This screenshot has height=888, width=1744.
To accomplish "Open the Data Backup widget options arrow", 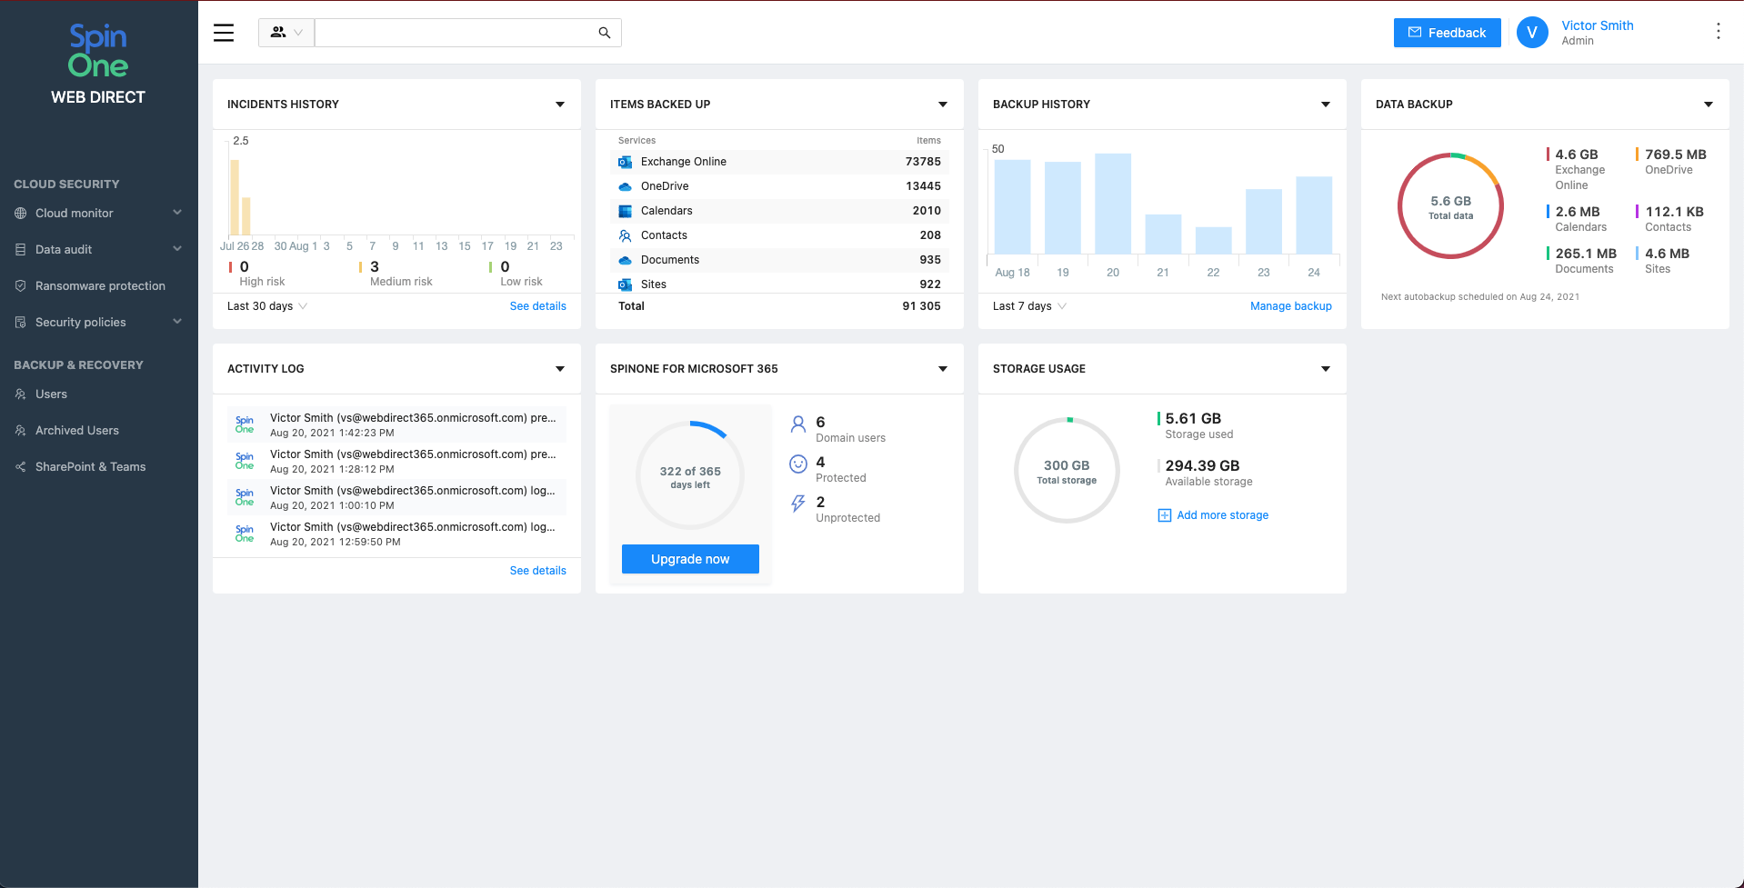I will [1708, 105].
